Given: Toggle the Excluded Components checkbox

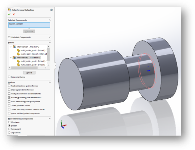Looking at the screenshot, I should [9, 37].
